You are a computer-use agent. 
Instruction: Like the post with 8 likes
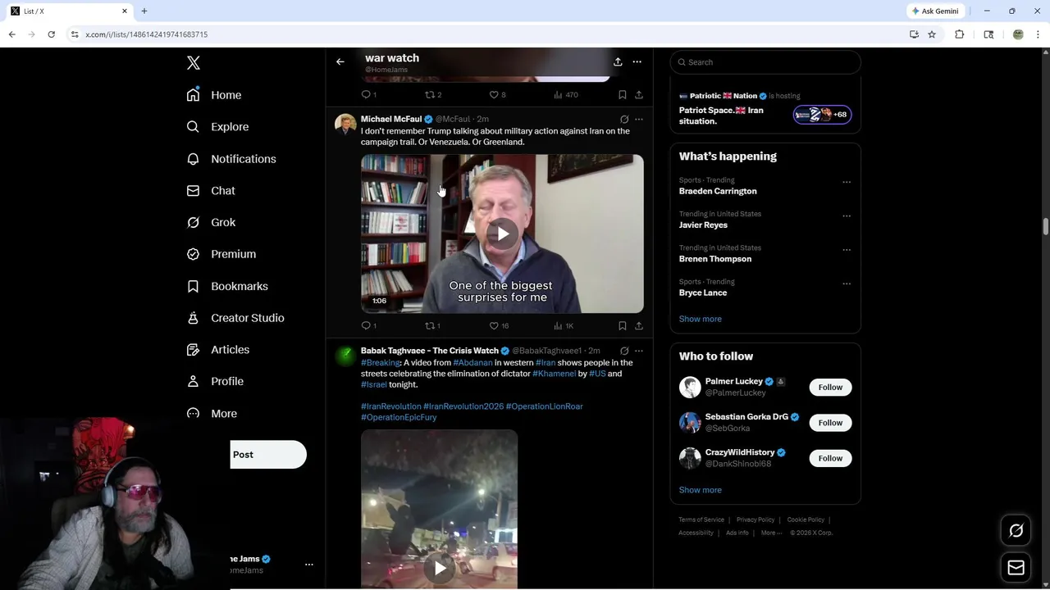click(x=497, y=95)
